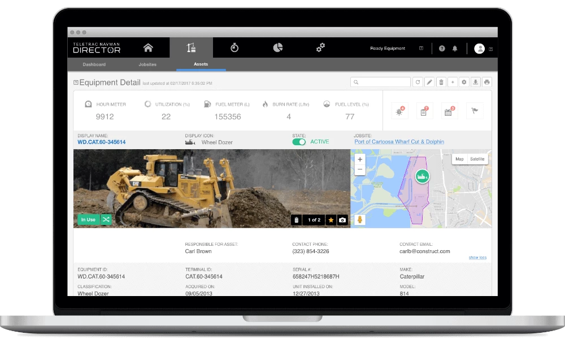Open toolbar settings gear icon
Image resolution: width=565 pixels, height=339 pixels.
tap(464, 82)
